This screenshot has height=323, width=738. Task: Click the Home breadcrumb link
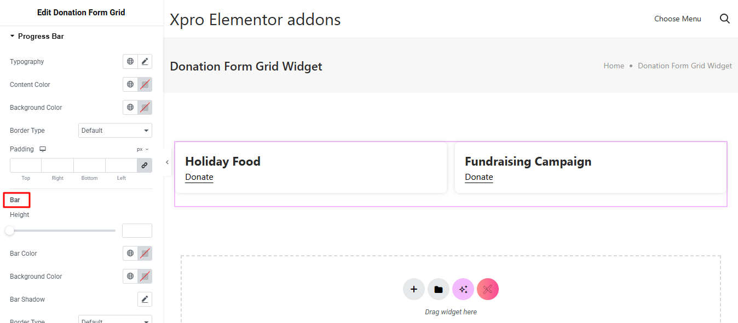(614, 66)
